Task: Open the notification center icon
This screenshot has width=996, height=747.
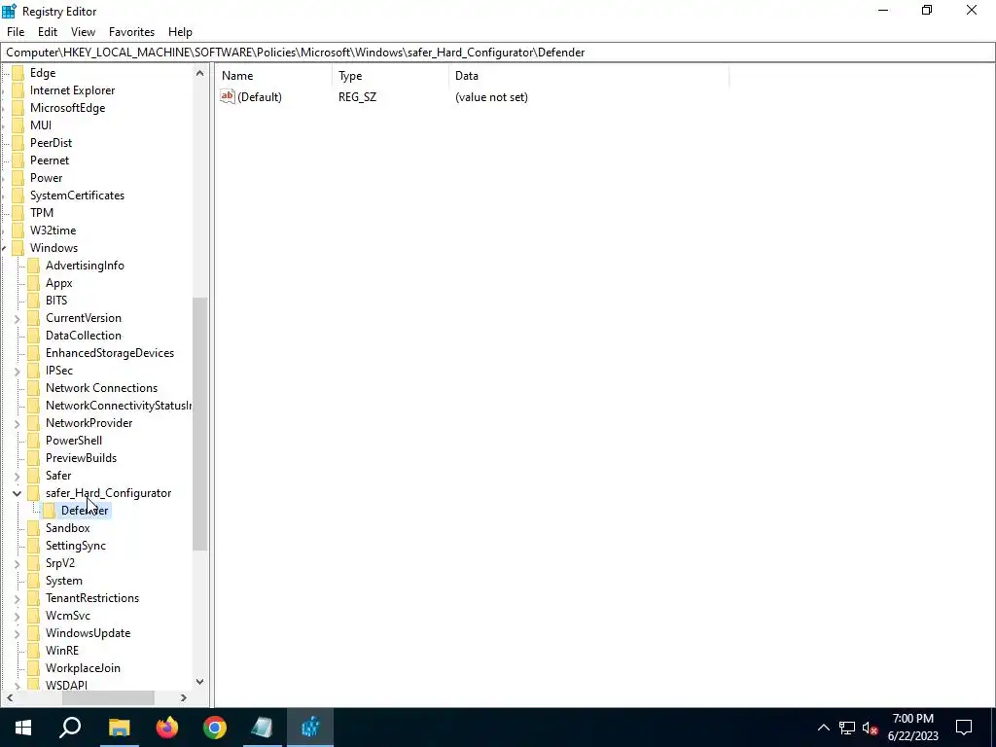Action: point(964,728)
